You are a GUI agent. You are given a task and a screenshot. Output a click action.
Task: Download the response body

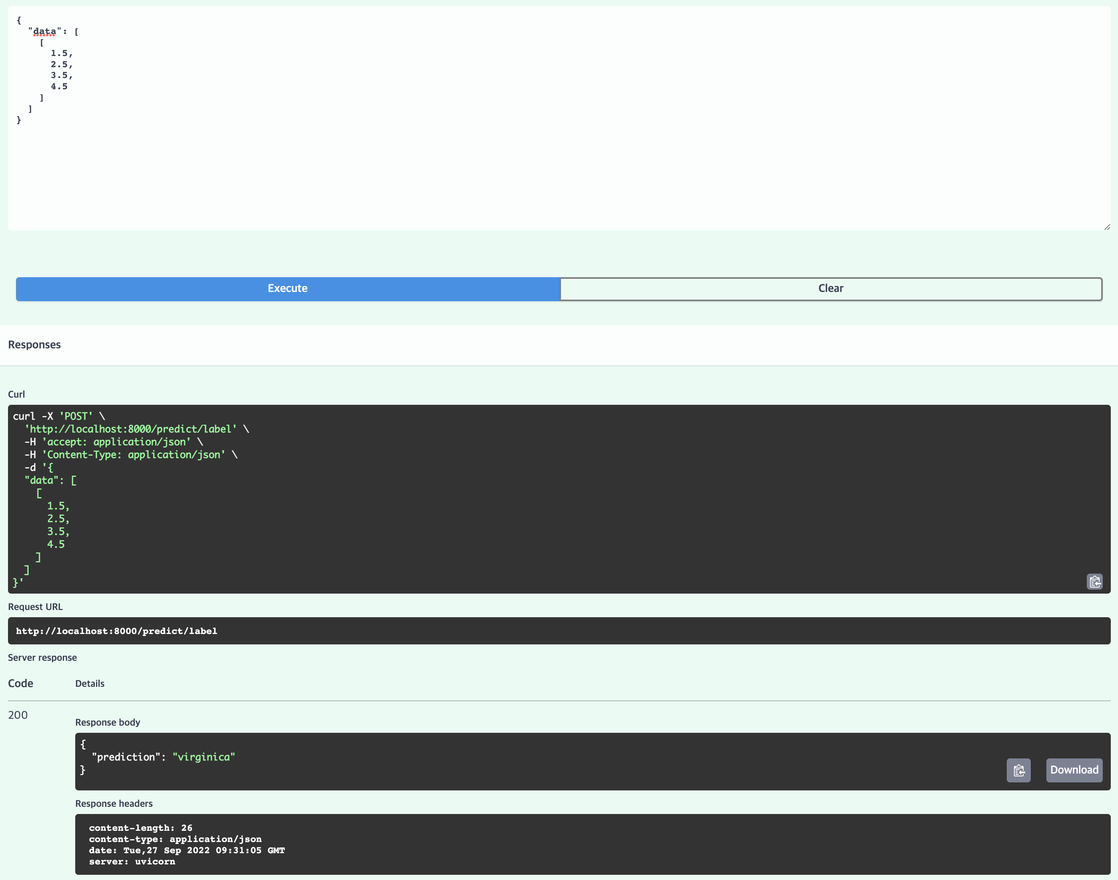[x=1074, y=770]
